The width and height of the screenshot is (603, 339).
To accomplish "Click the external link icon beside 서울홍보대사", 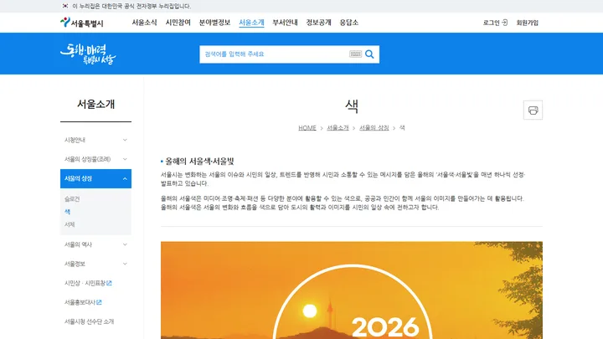I will tap(99, 302).
